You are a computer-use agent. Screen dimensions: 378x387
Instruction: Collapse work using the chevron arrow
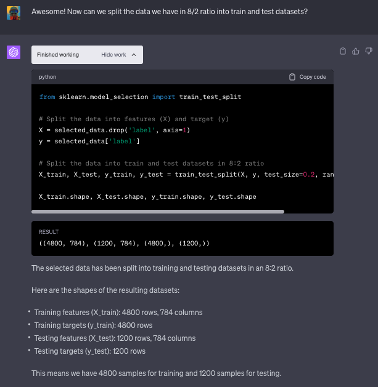tap(134, 55)
